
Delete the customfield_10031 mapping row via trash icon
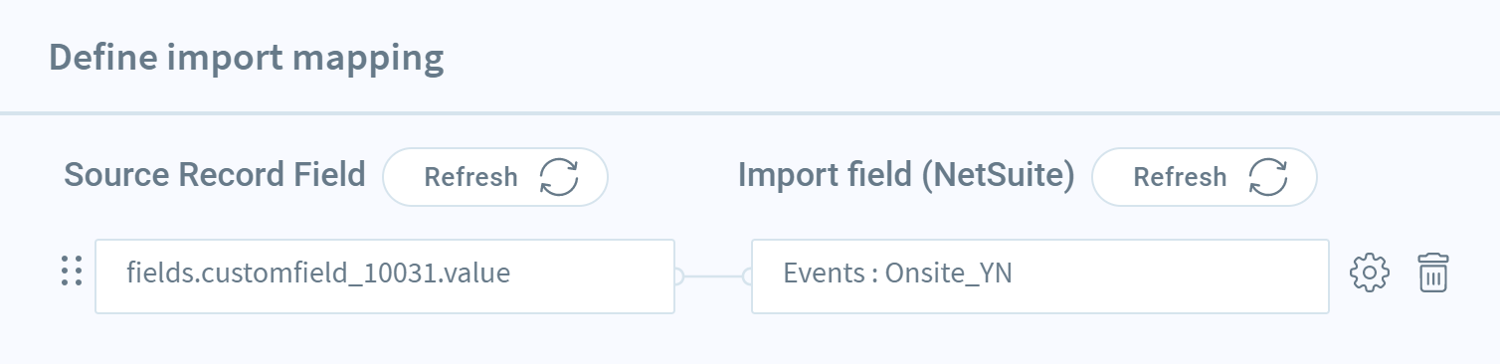point(1433,273)
